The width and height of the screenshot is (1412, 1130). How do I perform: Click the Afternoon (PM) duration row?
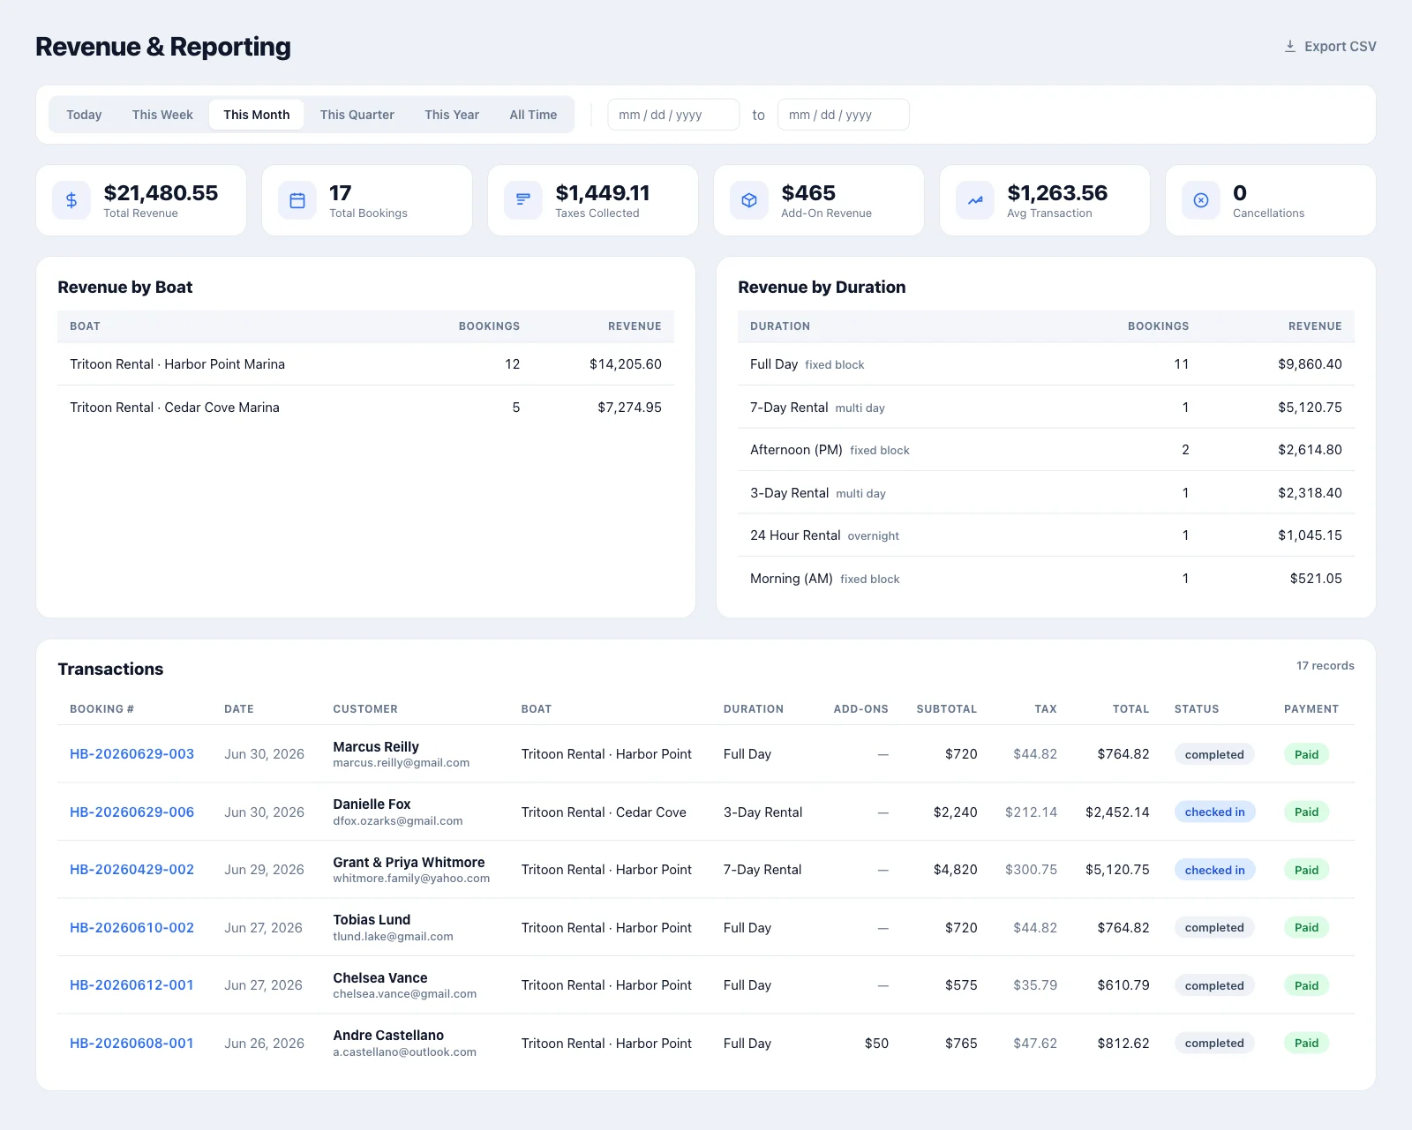click(x=1046, y=450)
